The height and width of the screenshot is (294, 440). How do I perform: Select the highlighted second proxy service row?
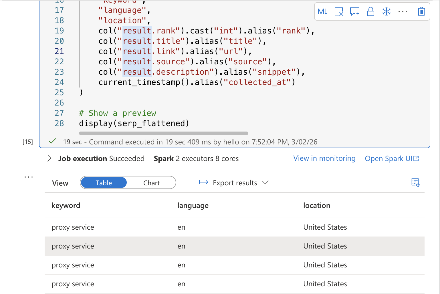[x=73, y=246]
